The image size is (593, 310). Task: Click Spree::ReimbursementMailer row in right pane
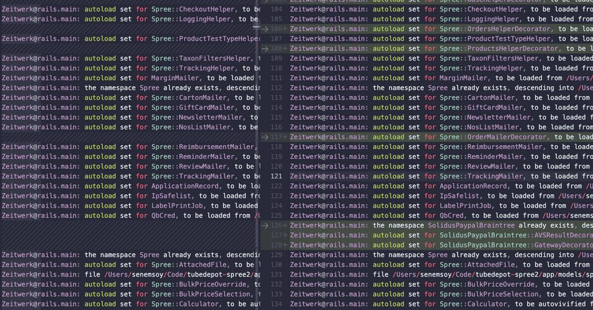click(x=441, y=147)
